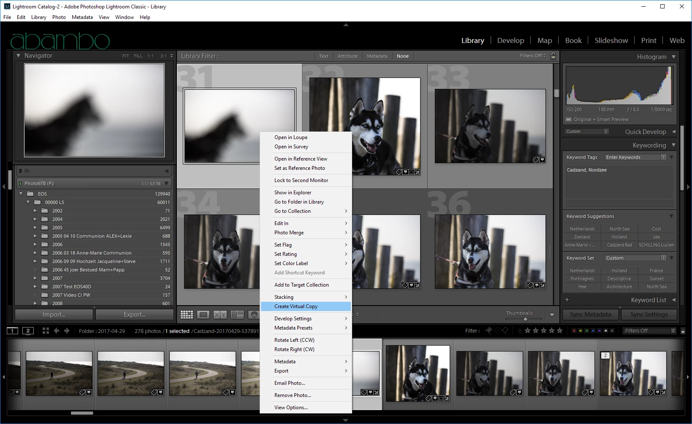The width and height of the screenshot is (692, 424).
Task: Expand the Keyword List panel triangle
Action: (673, 300)
